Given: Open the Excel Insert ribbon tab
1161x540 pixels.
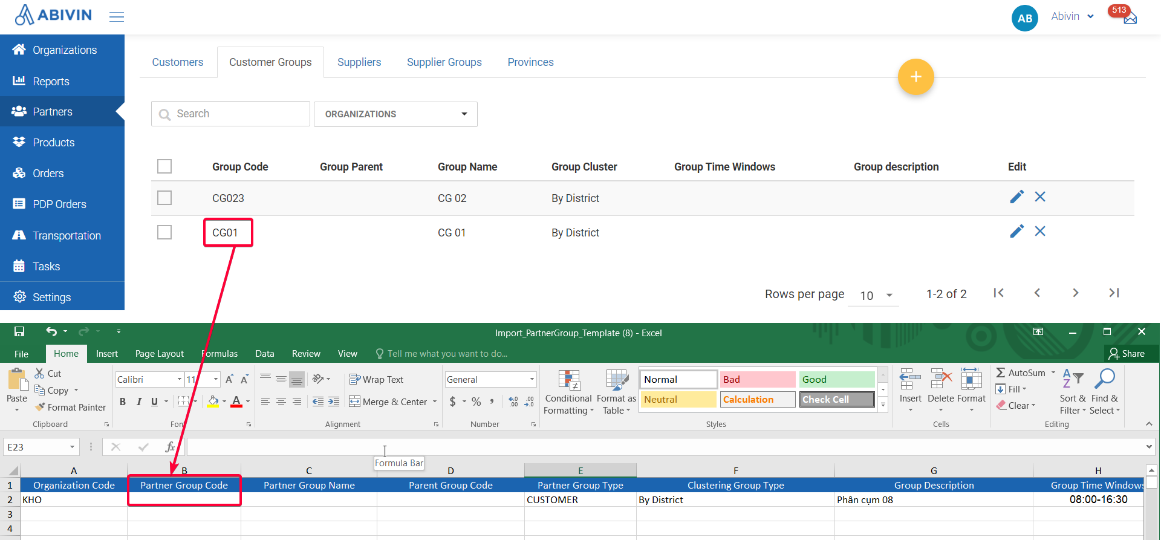Looking at the screenshot, I should [107, 354].
